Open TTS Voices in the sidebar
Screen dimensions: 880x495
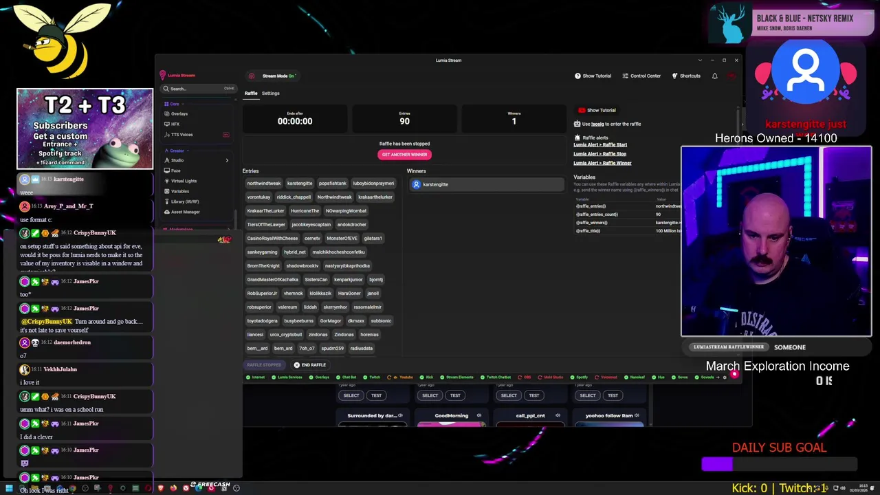178,135
